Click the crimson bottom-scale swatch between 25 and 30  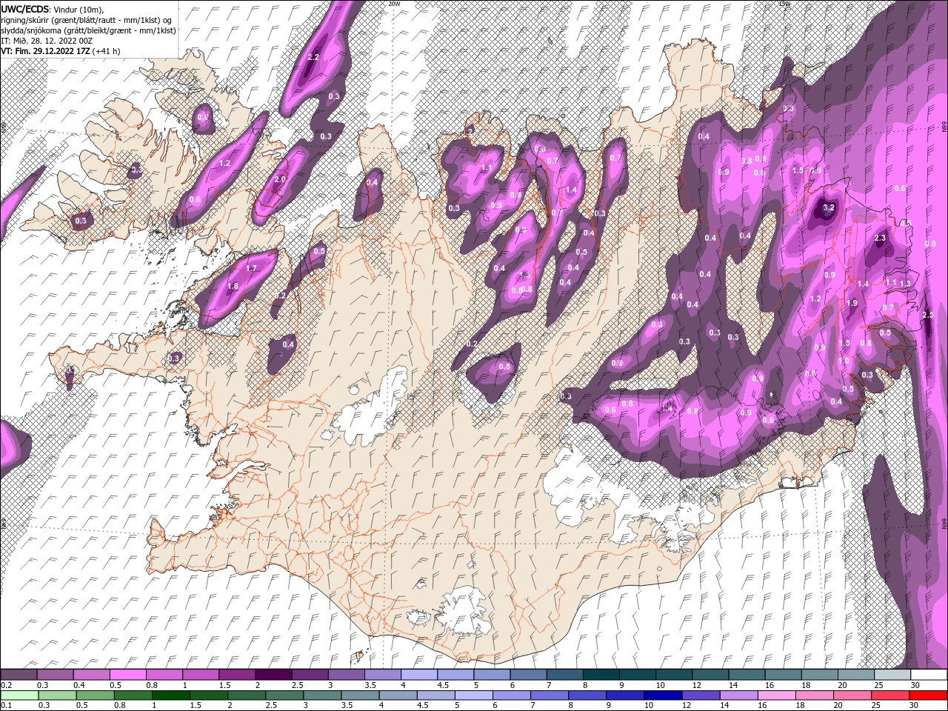(890, 695)
